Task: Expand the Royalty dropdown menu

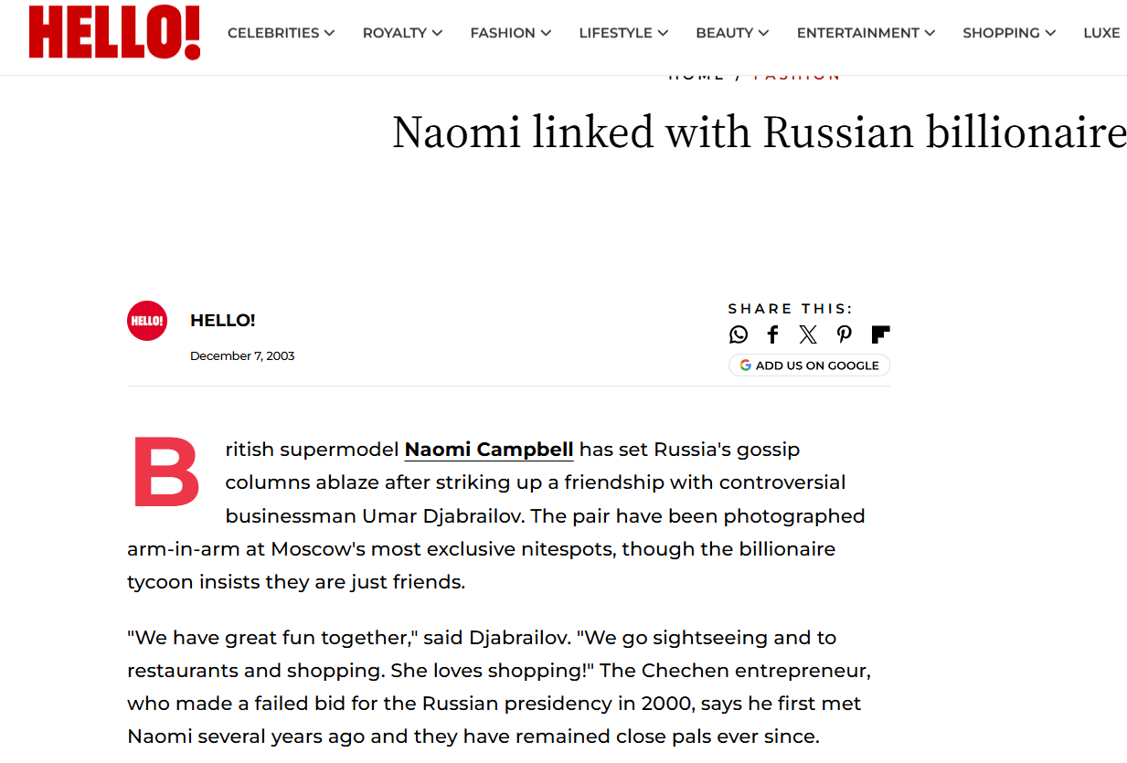Action: tap(402, 33)
